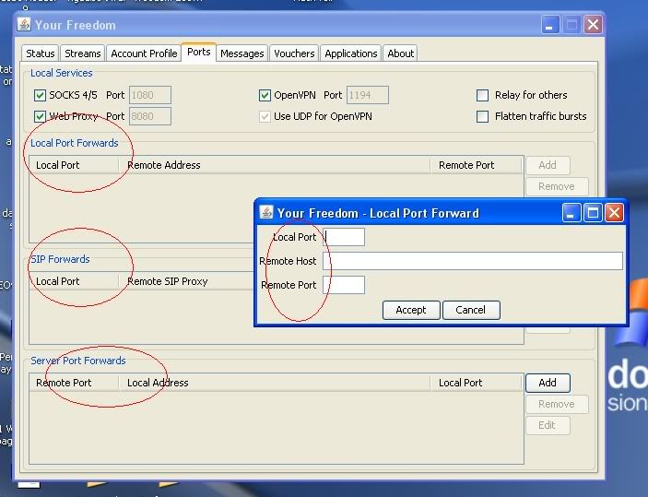The width and height of the screenshot is (648, 497).
Task: Enable Relay for others
Action: pos(482,96)
